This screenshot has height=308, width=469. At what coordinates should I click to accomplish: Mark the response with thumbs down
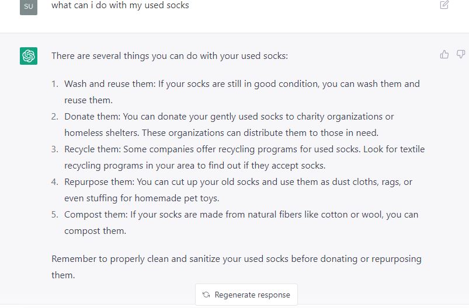point(461,54)
